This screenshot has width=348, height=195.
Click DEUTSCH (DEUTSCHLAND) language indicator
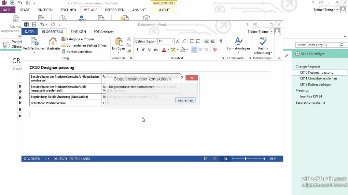72,159
